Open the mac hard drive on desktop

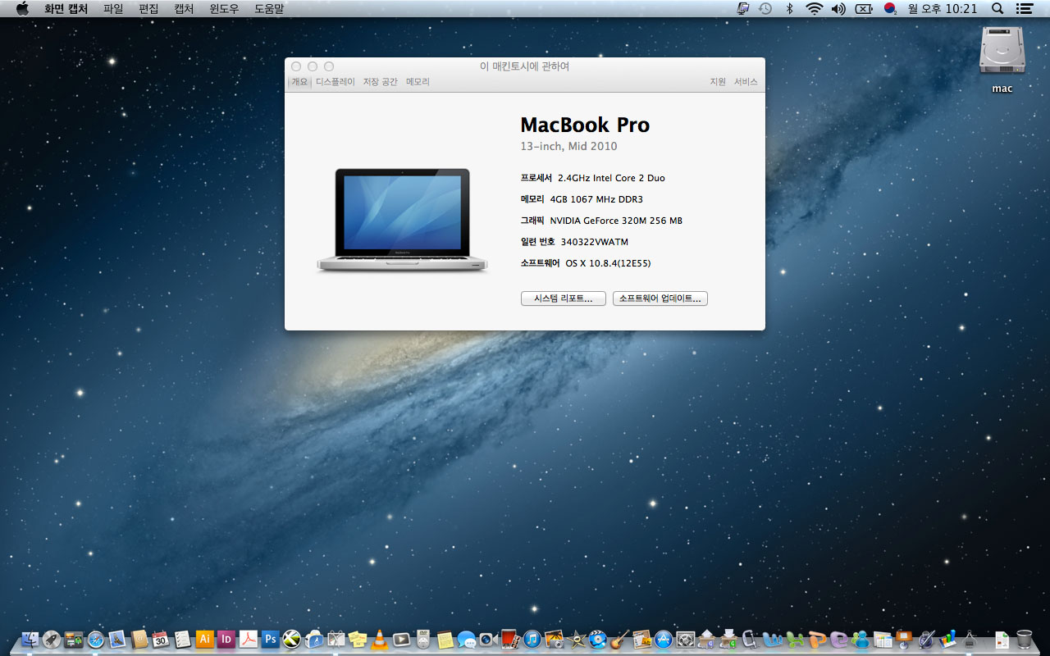point(1002,52)
